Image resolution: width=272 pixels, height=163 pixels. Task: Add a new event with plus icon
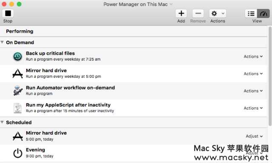click(181, 13)
